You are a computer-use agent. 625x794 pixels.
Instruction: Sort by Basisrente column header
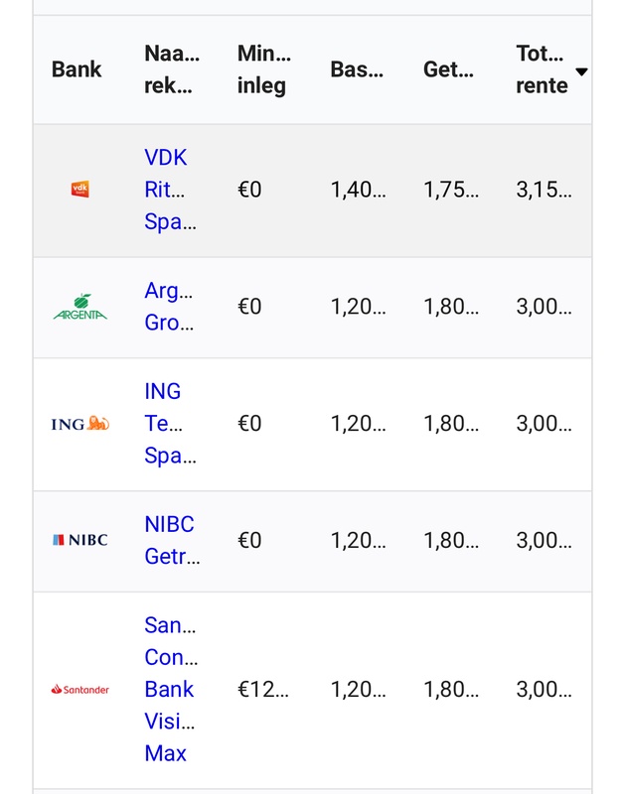(358, 69)
